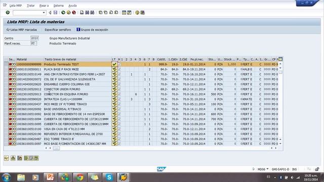Click the yellow Help icon
The width and height of the screenshot is (324, 182).
click(137, 13)
